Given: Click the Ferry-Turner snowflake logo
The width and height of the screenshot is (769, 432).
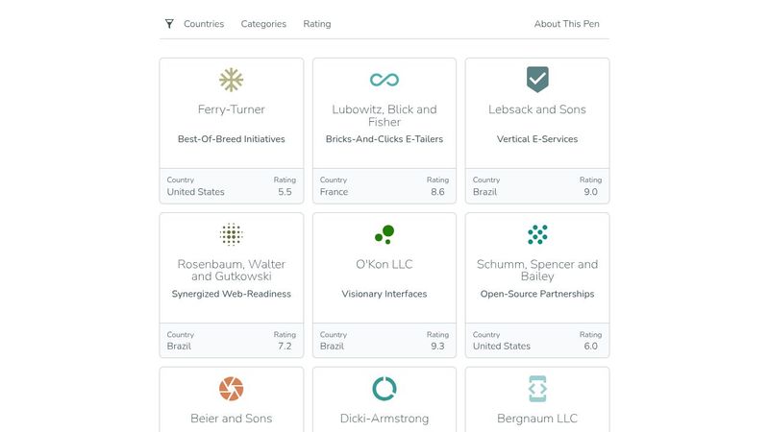Looking at the screenshot, I should (231, 80).
